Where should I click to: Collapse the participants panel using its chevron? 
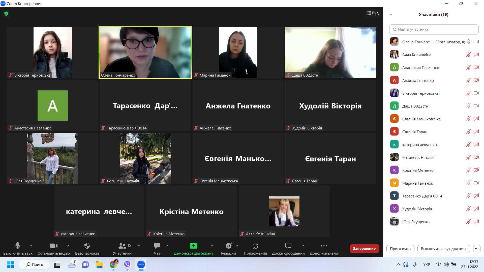(x=391, y=15)
